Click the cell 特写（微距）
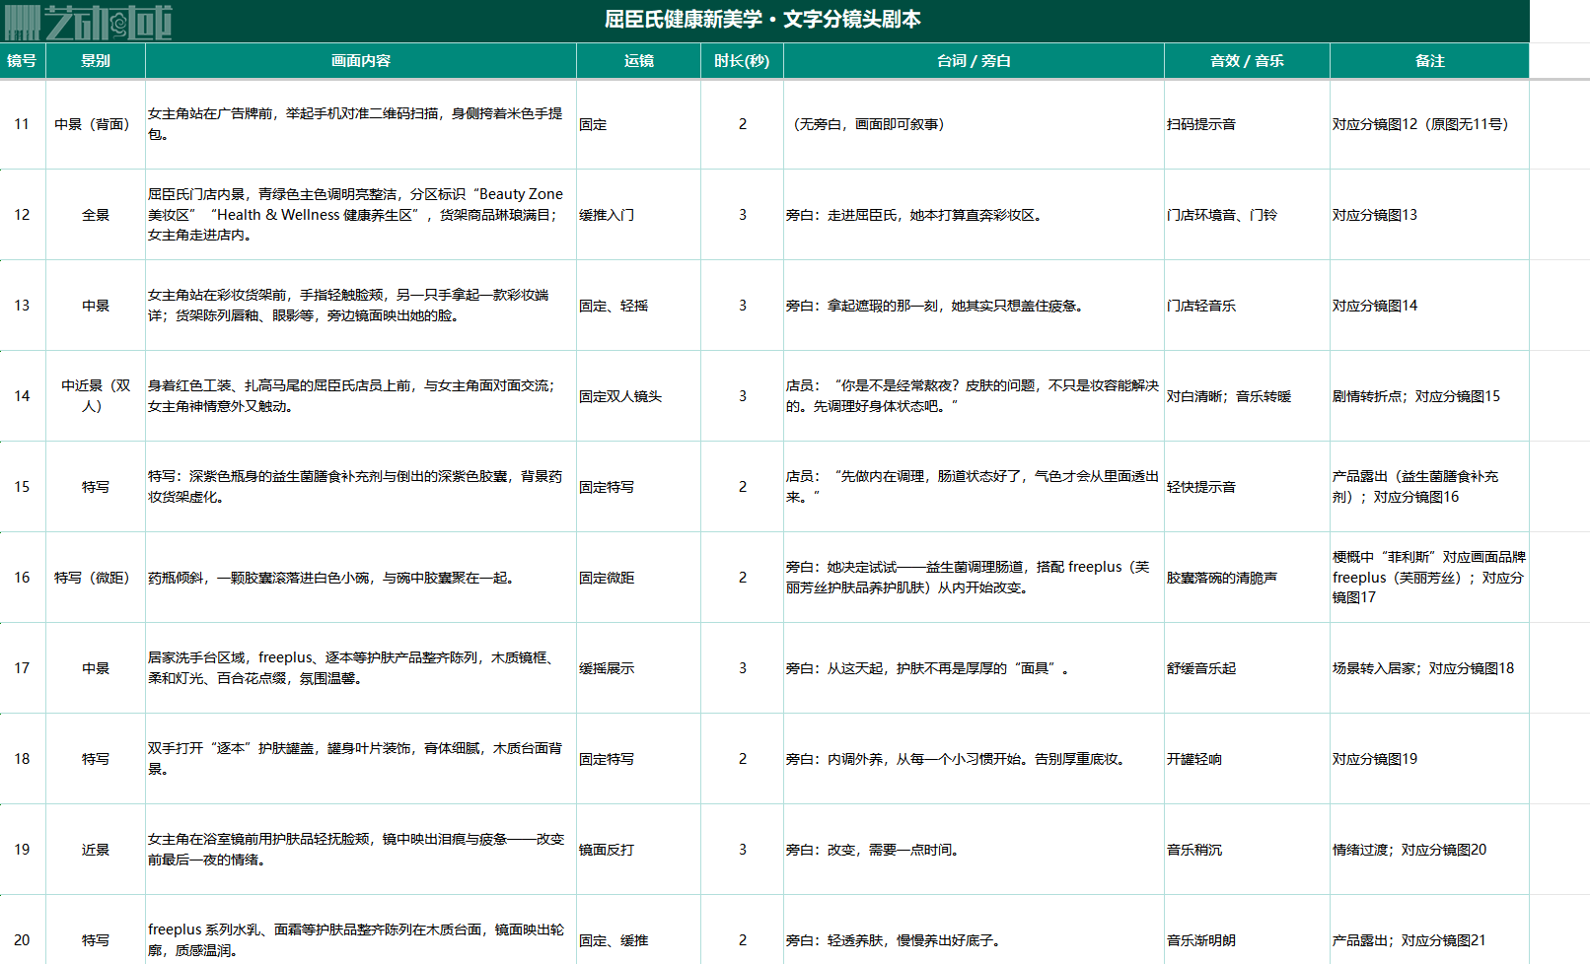Screen dimensions: 1590x964 pyautogui.click(x=96, y=578)
